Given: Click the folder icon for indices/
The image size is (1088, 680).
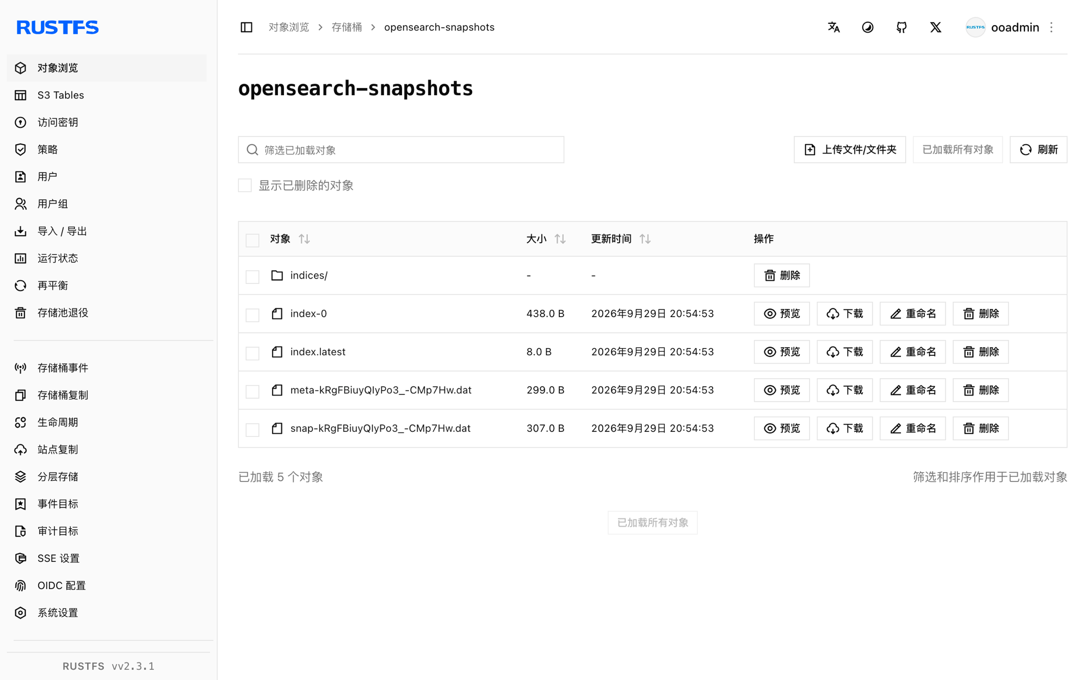Looking at the screenshot, I should [277, 275].
